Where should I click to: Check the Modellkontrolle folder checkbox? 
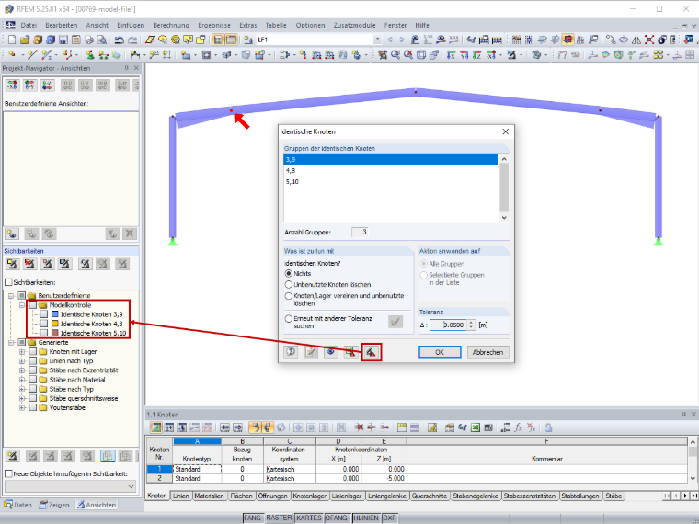32,305
